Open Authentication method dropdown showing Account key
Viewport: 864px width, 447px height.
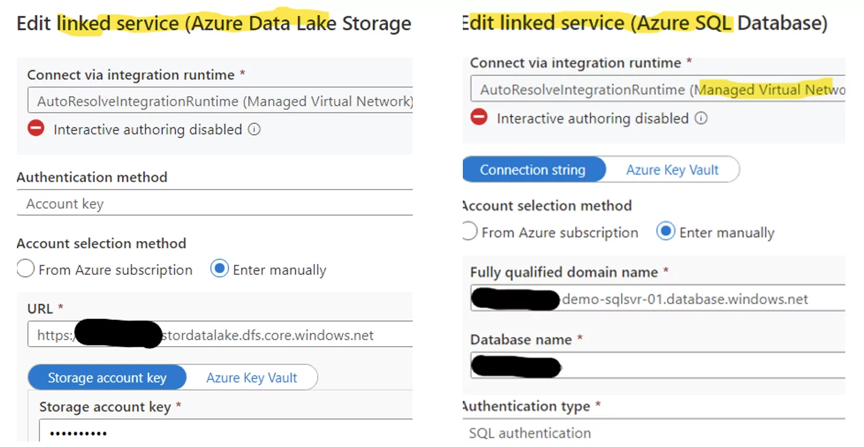pyautogui.click(x=214, y=204)
